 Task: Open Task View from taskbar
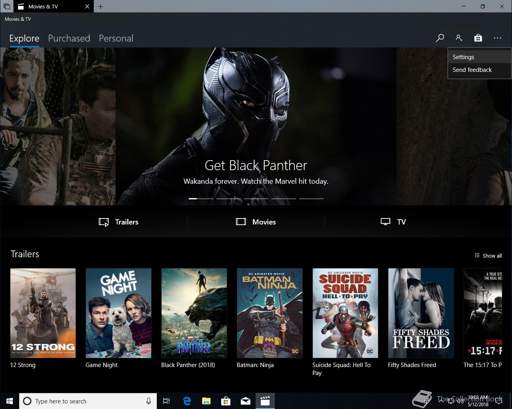pos(166,401)
